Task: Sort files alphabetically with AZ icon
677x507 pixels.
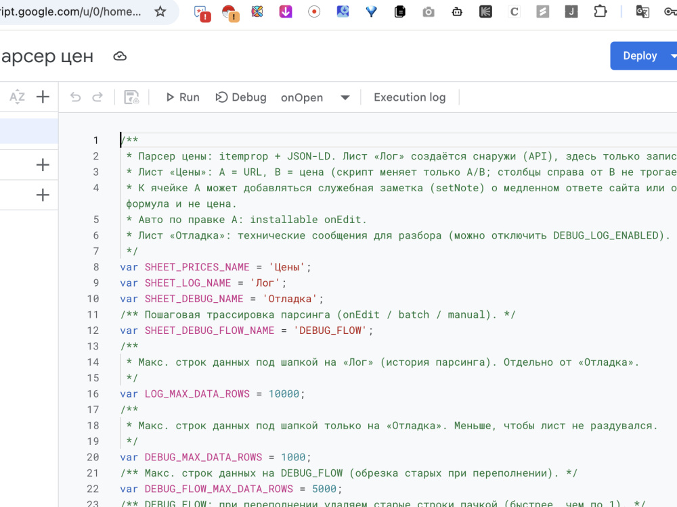Action: coord(18,97)
